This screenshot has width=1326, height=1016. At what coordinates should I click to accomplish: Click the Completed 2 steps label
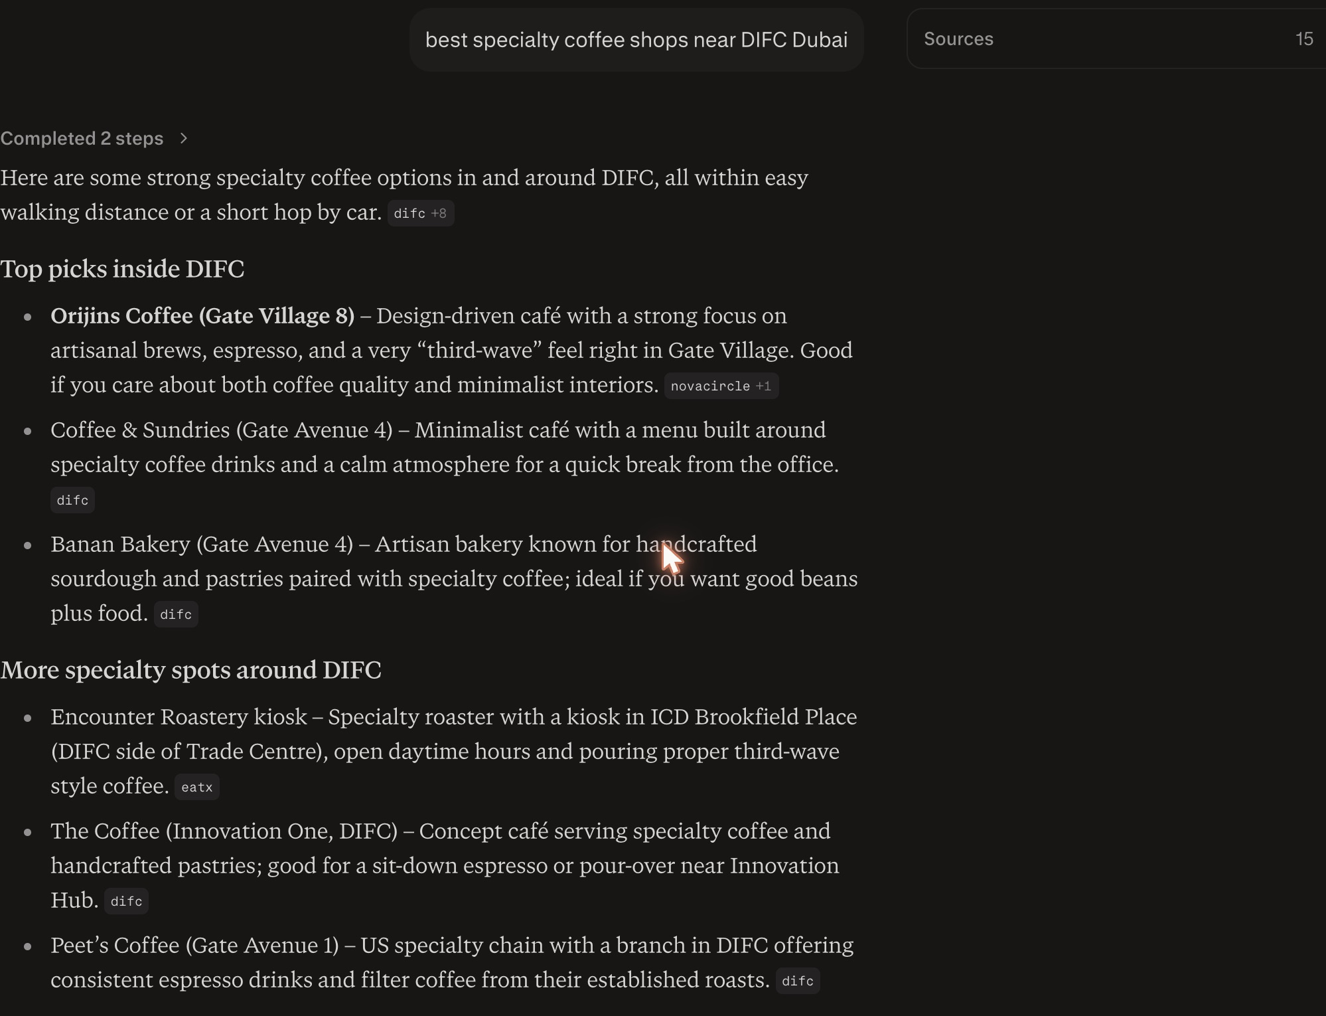[x=82, y=138]
